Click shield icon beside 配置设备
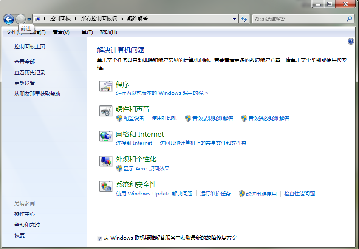The height and width of the screenshot is (249, 359). 119,118
